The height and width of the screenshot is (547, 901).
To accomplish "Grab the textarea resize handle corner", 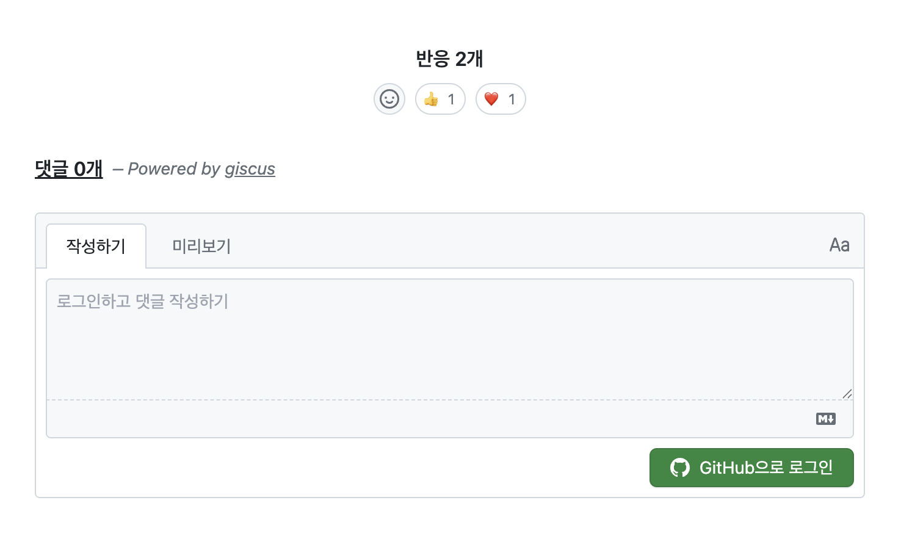I will point(847,394).
